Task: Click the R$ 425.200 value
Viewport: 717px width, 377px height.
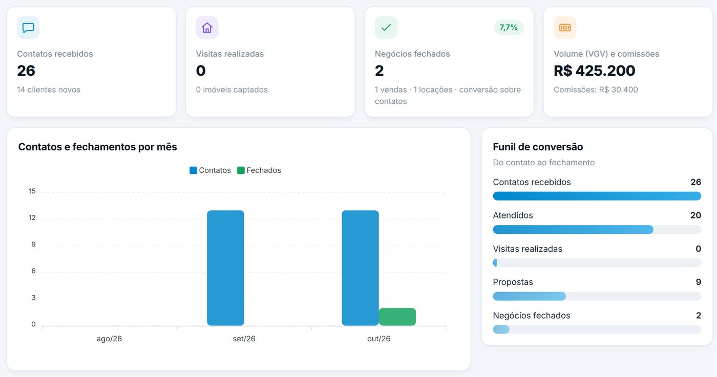Action: 595,71
